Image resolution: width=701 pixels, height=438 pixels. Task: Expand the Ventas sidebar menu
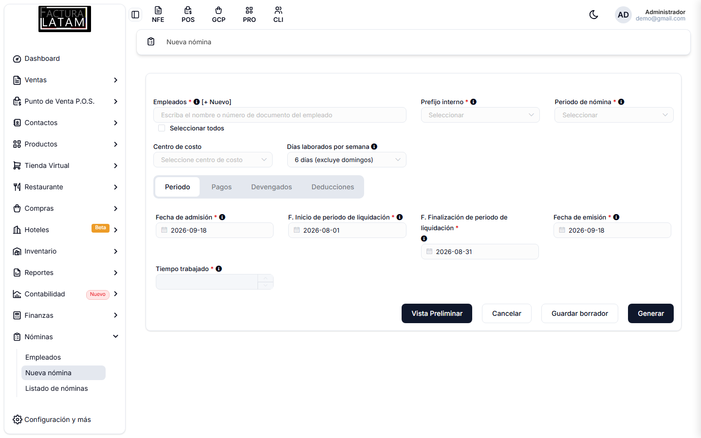click(x=65, y=80)
